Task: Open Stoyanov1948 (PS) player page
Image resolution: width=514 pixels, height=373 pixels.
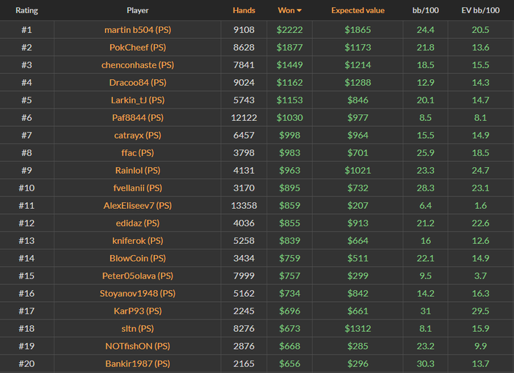Action: coord(137,294)
